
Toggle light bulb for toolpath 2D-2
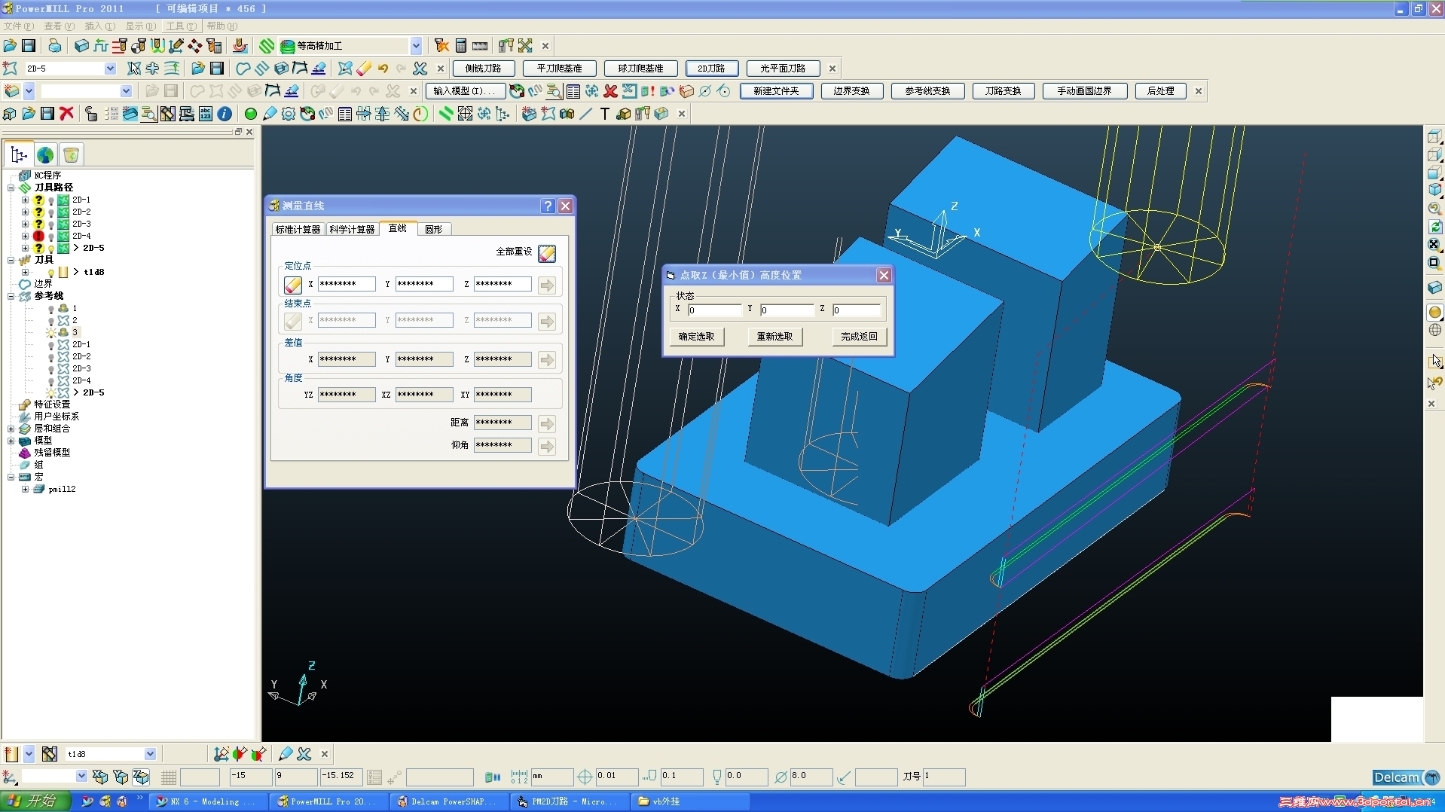click(51, 213)
